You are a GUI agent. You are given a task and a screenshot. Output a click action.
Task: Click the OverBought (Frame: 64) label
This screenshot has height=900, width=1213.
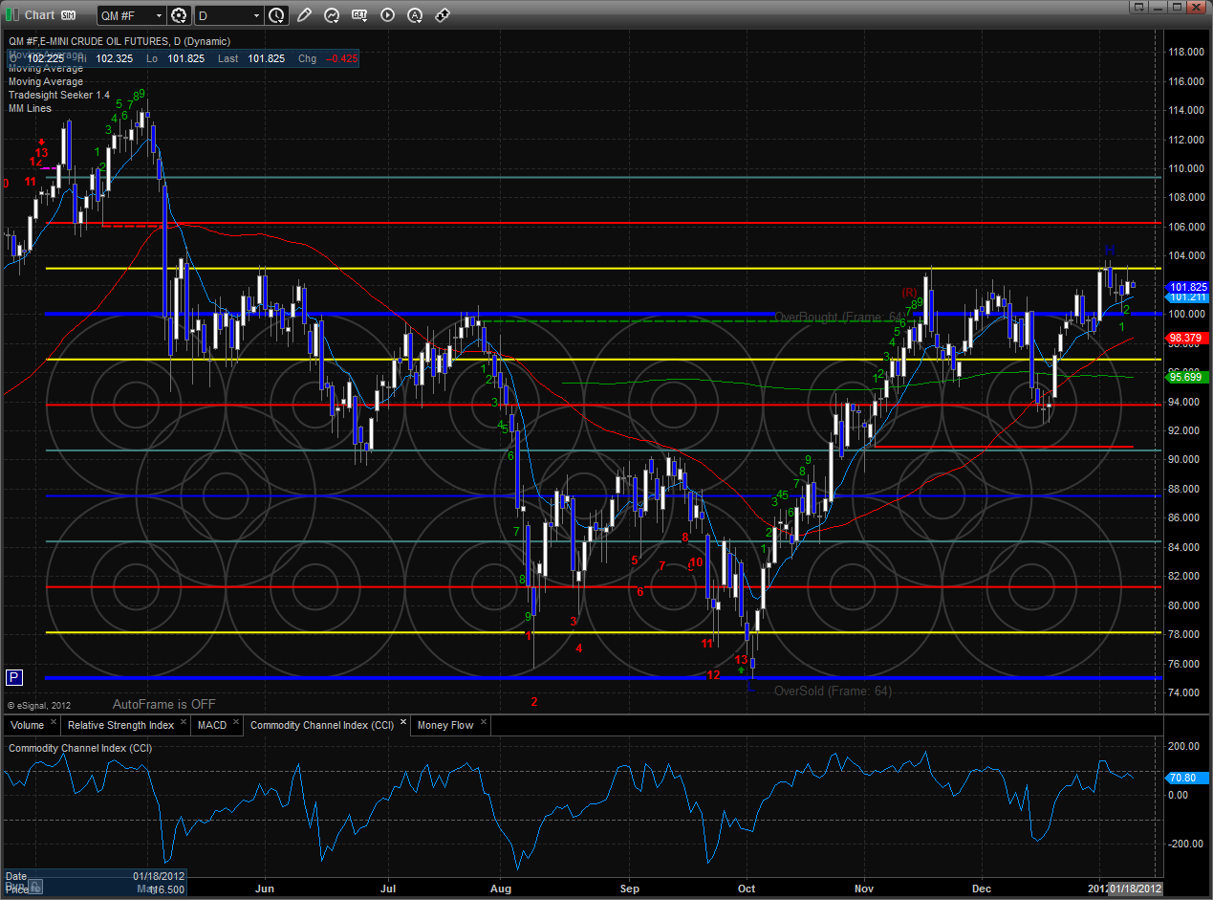click(x=838, y=317)
